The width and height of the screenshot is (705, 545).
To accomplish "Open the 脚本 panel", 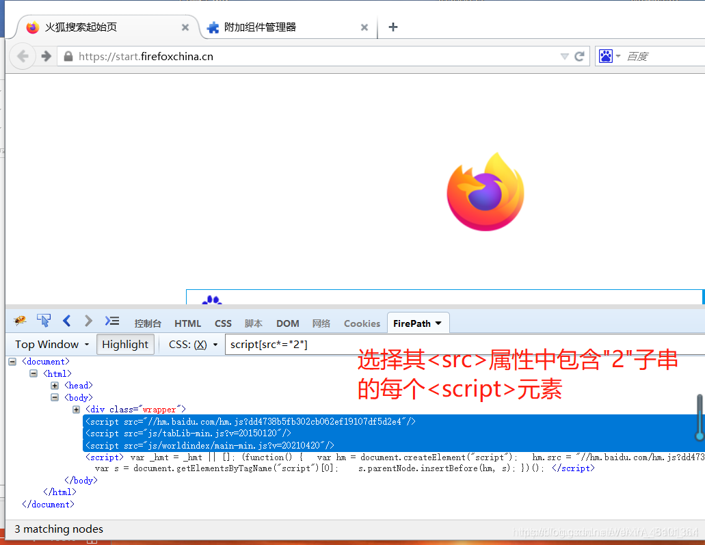I will (x=254, y=323).
